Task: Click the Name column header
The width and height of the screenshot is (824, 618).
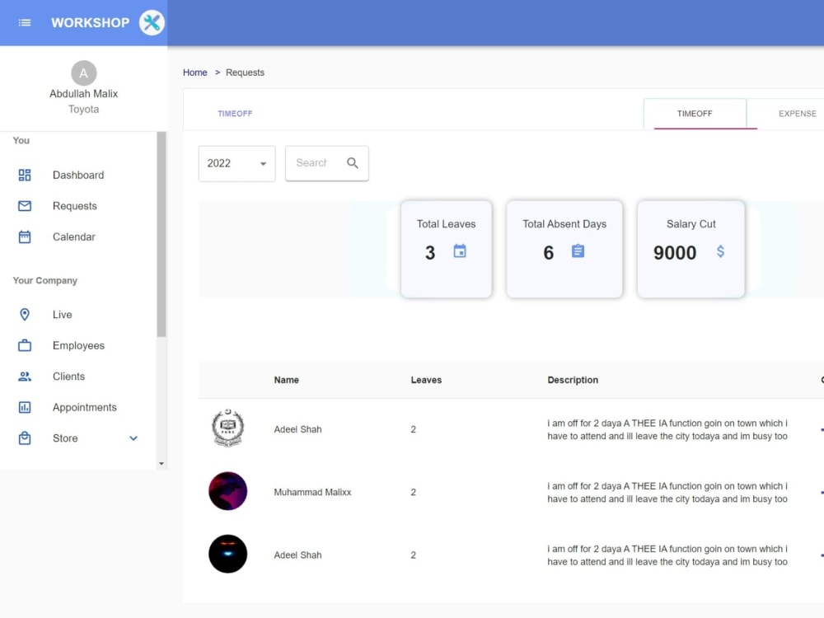Action: [287, 380]
